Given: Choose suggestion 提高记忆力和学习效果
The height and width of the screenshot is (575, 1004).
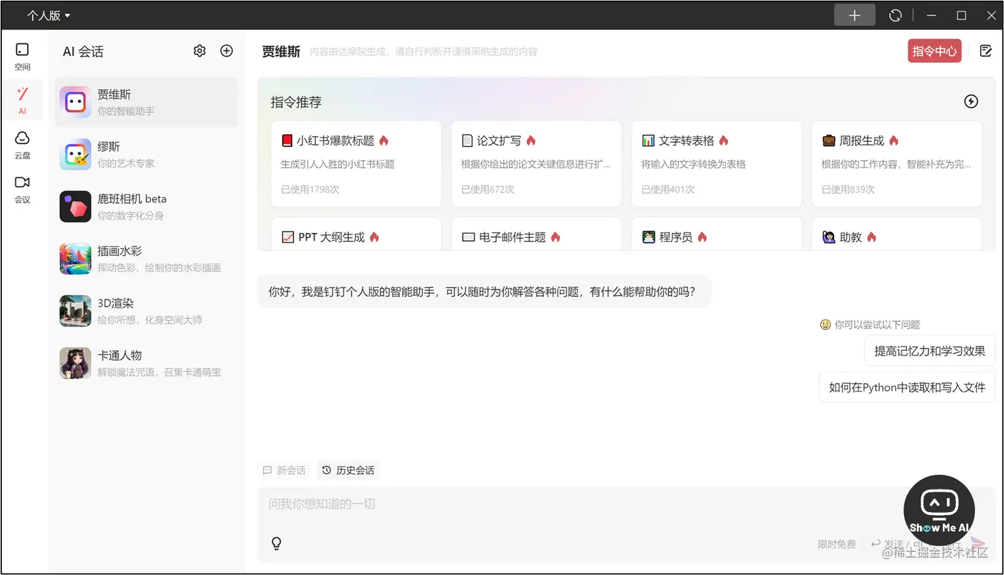Looking at the screenshot, I should [930, 351].
